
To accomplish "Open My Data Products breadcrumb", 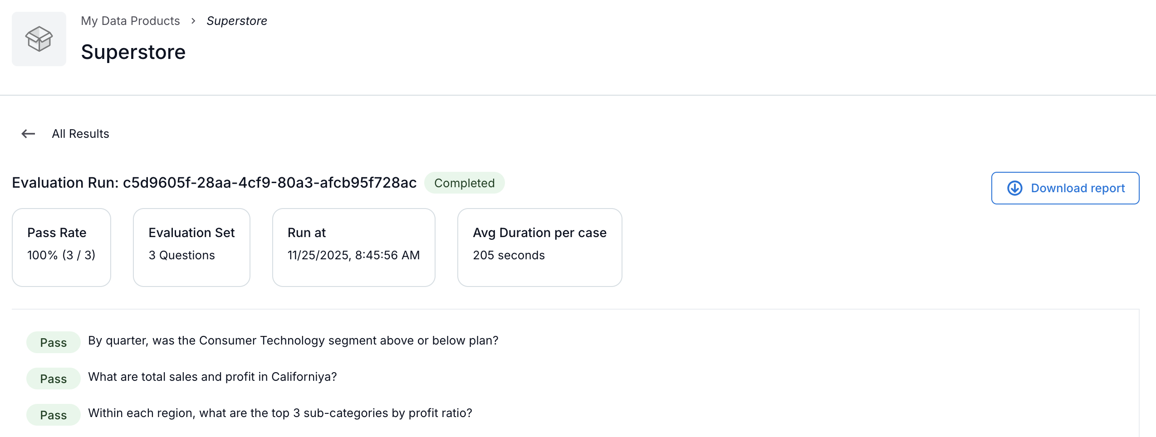I will (x=130, y=20).
